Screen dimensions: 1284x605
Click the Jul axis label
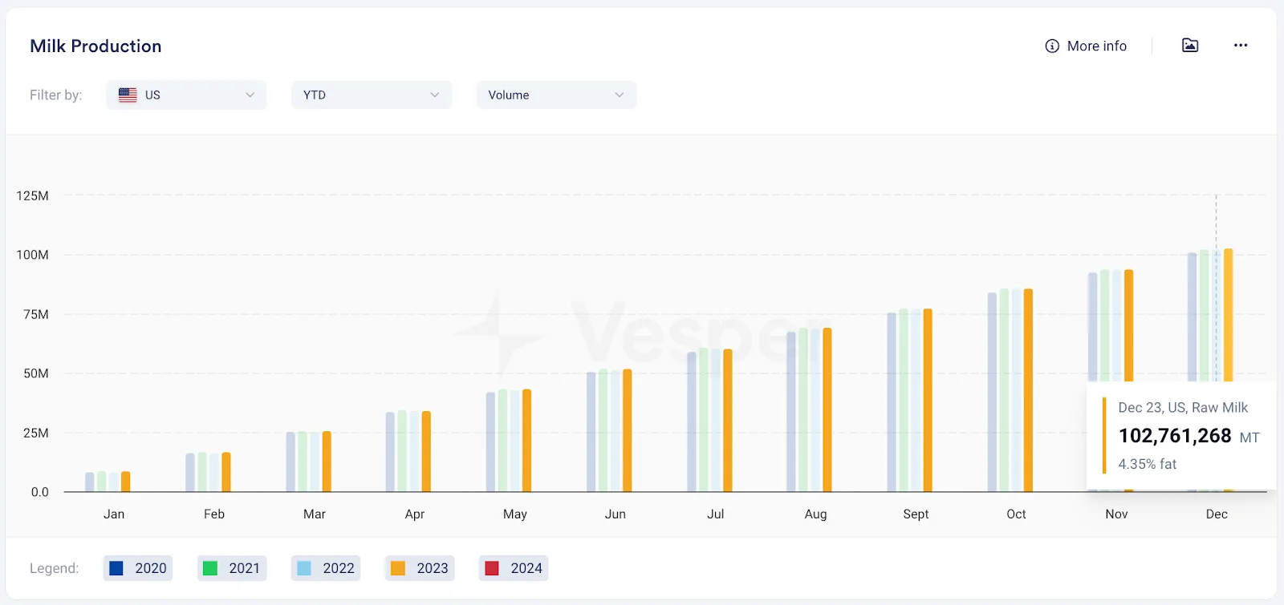coord(716,514)
